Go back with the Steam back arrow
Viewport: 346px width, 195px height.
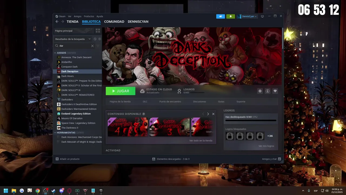tap(57, 22)
